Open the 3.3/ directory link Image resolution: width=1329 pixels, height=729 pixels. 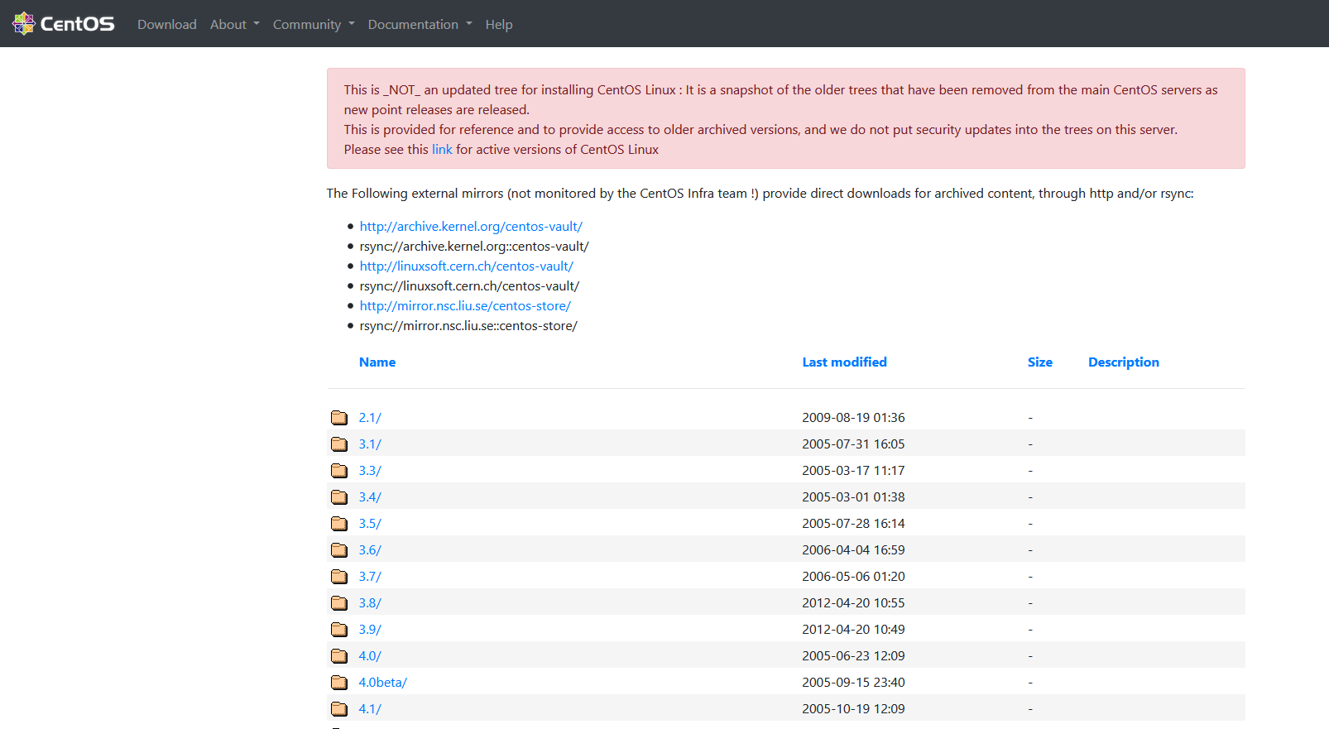370,470
